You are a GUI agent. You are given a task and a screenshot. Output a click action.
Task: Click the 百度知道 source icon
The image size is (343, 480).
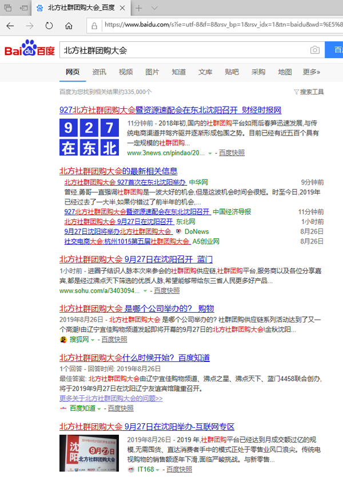[x=63, y=408]
